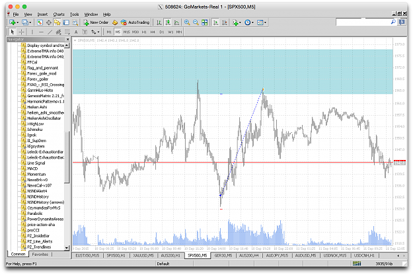Click the New Order button
Viewport: 413px width, 275px height.
tap(96, 22)
